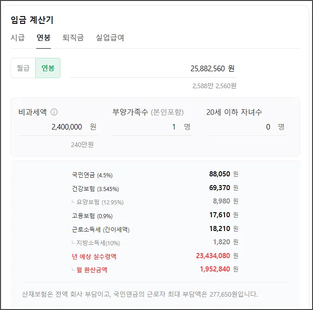The image size is (313, 310).
Task: Click the 18,210 income tax amount
Action: 220,228
